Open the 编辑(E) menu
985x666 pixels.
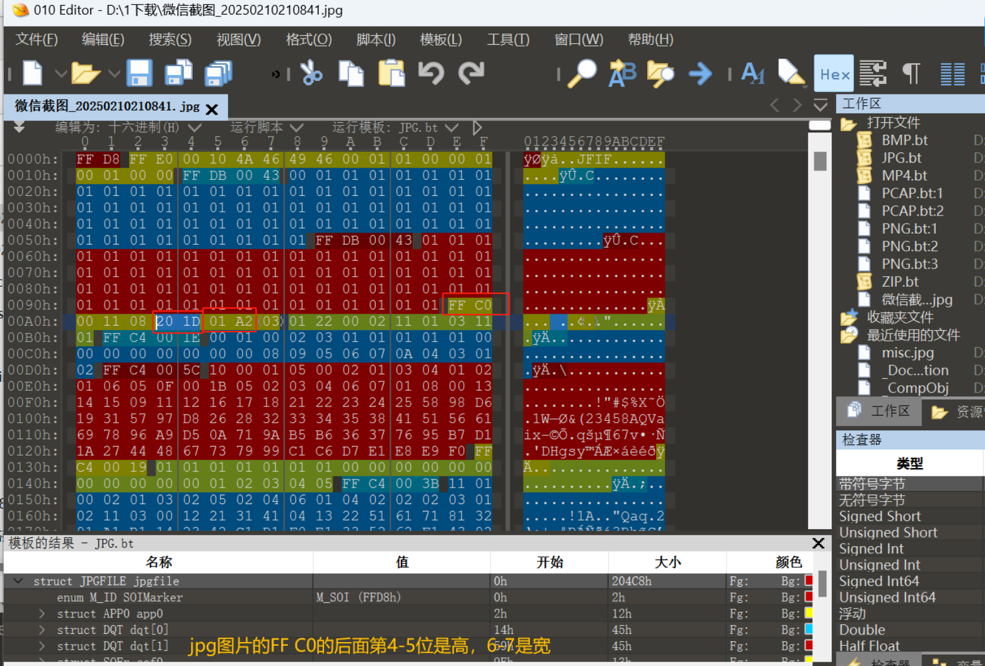coord(103,40)
